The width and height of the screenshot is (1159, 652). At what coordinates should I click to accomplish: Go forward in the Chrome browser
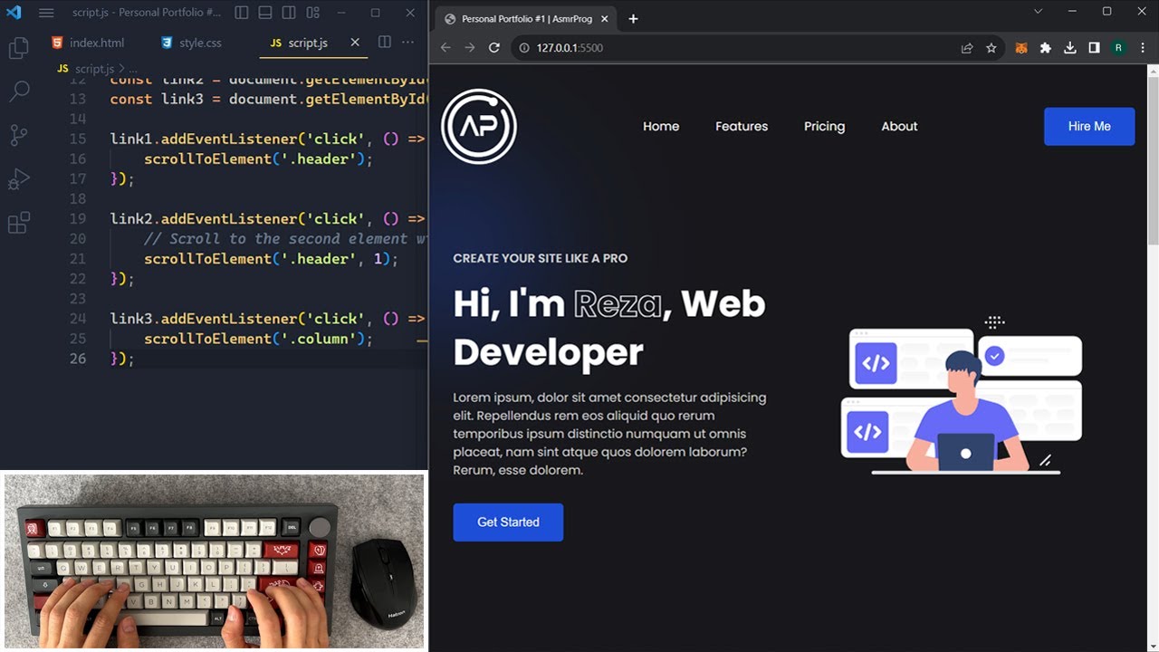470,48
